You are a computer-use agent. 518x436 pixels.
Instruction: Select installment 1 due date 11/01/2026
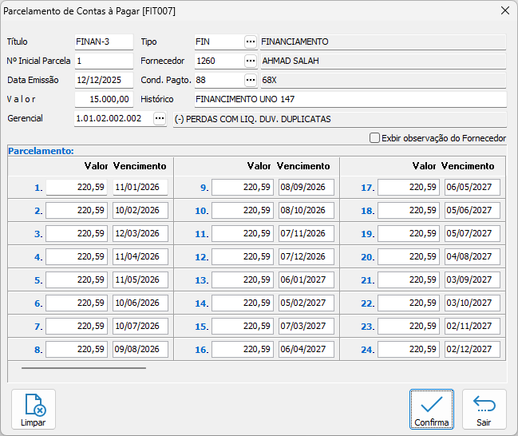(x=140, y=188)
